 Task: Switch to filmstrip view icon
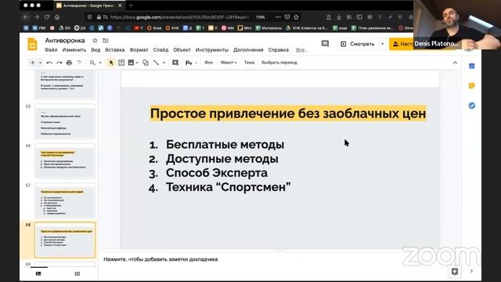38,273
